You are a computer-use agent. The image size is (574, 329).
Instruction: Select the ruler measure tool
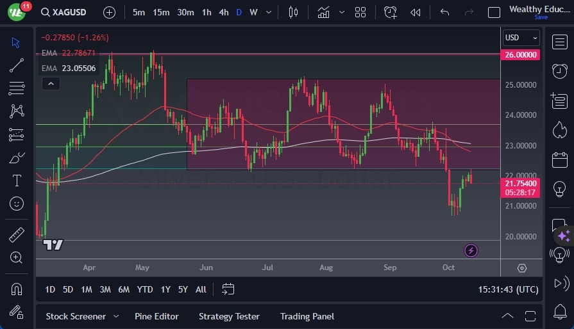tap(17, 235)
